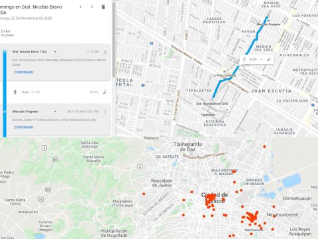Screen dimensions: 318x239
Task: Open the A pie dropdown on map popup
Action: pos(260,59)
